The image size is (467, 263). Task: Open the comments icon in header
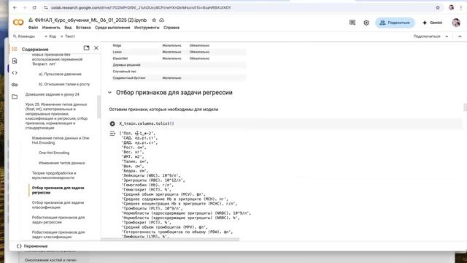click(x=352, y=23)
